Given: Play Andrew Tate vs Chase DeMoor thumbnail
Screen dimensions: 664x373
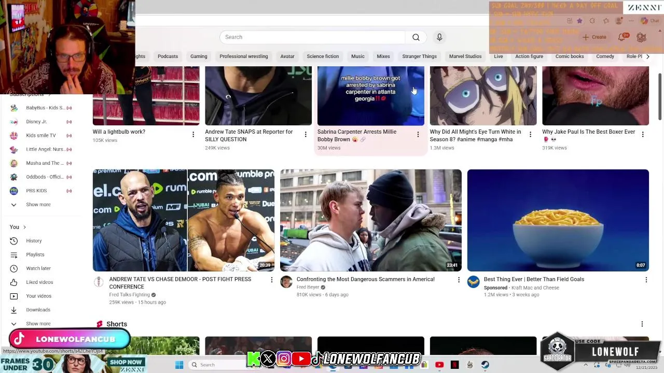Looking at the screenshot, I should coord(184,220).
